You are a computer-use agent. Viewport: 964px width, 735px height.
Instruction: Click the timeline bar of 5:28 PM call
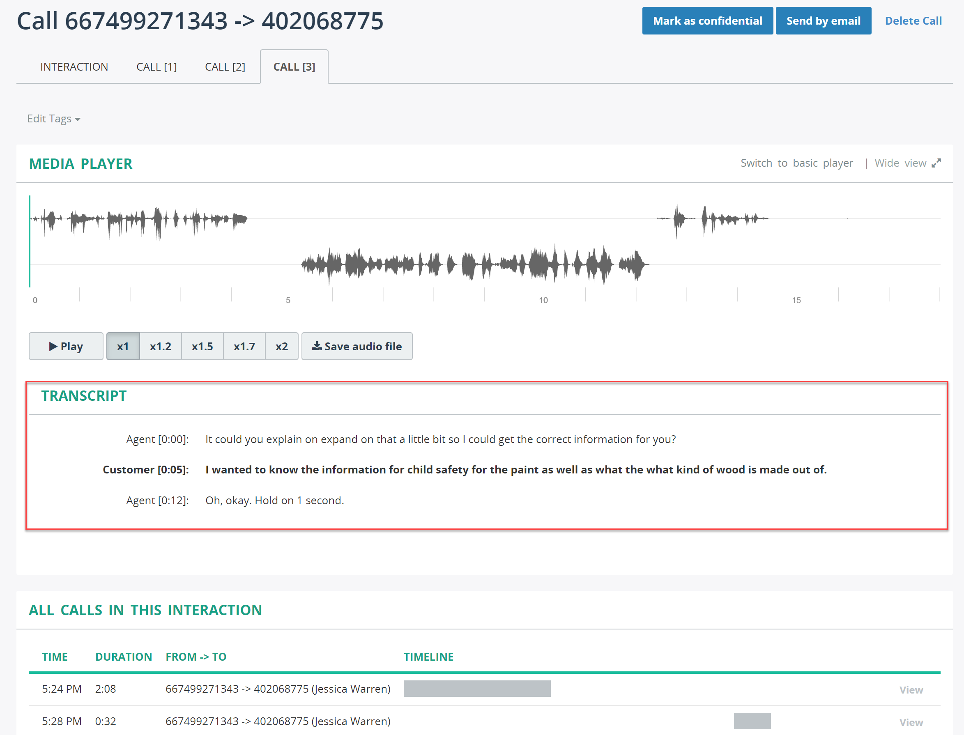[x=752, y=721]
